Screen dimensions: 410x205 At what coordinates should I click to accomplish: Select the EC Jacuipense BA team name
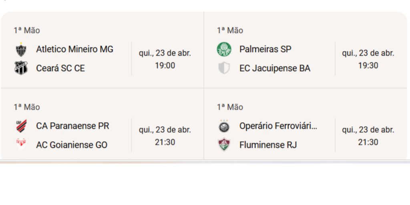click(x=275, y=68)
